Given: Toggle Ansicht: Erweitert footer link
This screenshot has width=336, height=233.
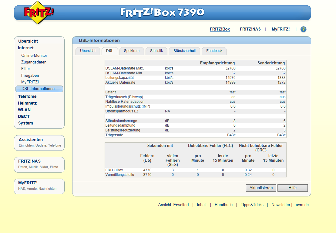Looking at the screenshot, I should [x=173, y=205].
